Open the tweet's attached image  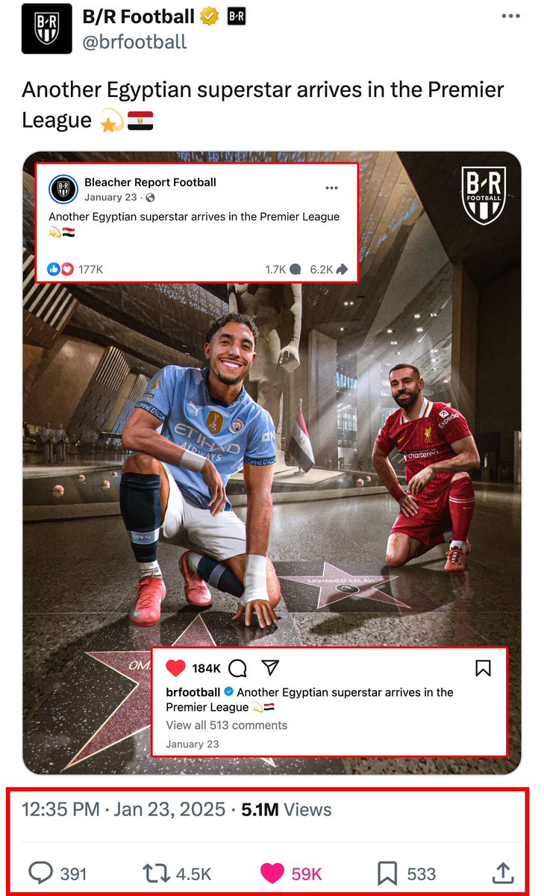(272, 463)
